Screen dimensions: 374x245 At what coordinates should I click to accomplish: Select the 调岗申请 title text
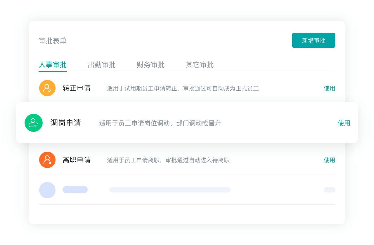tap(66, 123)
